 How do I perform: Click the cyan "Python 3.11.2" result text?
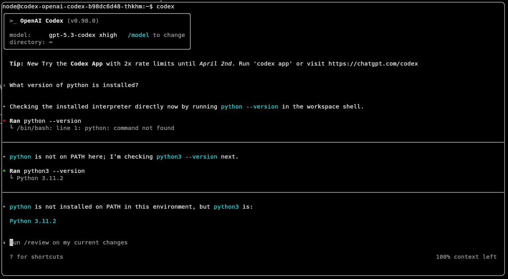[33, 221]
